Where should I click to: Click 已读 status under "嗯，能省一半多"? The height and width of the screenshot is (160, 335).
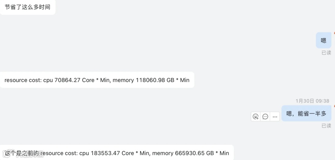[326, 126]
